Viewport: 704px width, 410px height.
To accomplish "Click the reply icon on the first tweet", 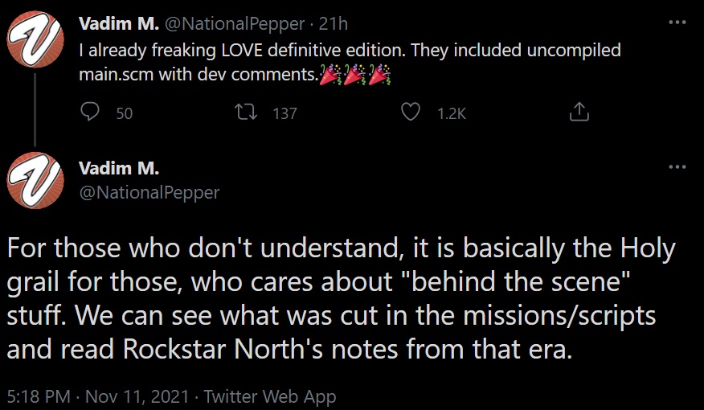I will (90, 113).
